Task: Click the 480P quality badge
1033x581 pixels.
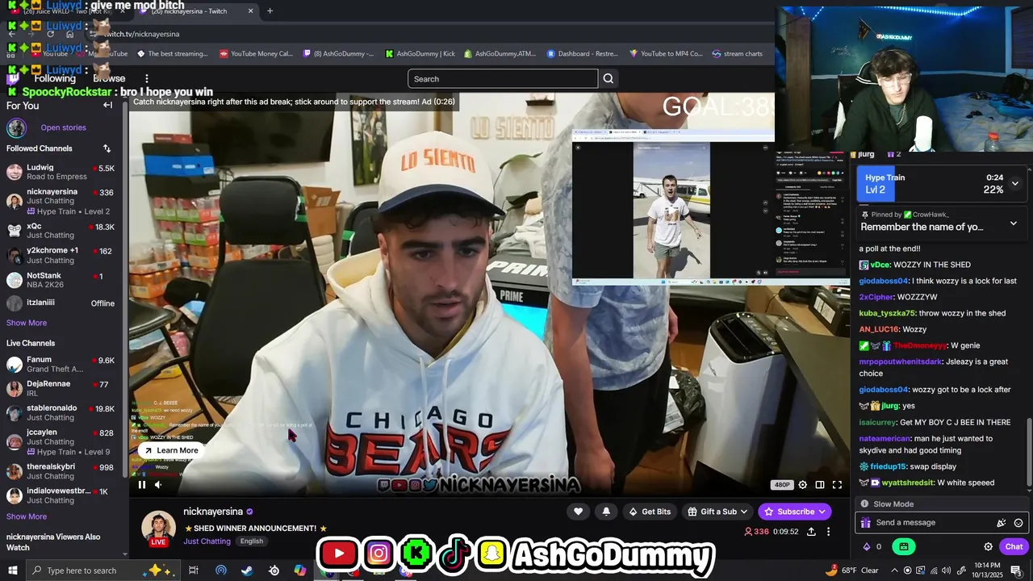Action: pyautogui.click(x=782, y=484)
